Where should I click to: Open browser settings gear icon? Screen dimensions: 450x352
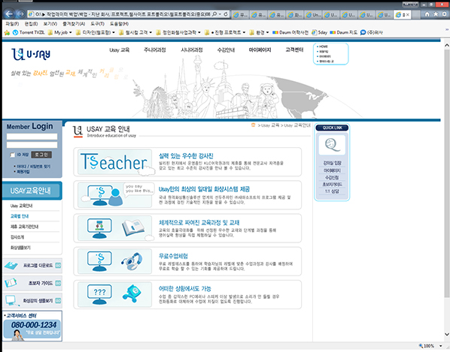[444, 14]
